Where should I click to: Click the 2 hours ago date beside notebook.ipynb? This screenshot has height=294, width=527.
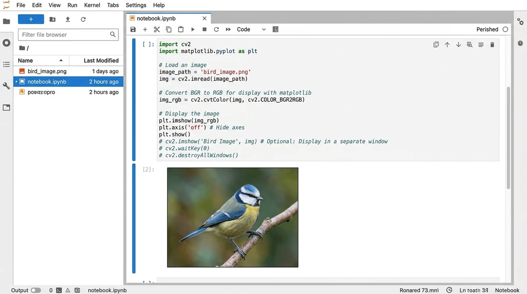104,82
